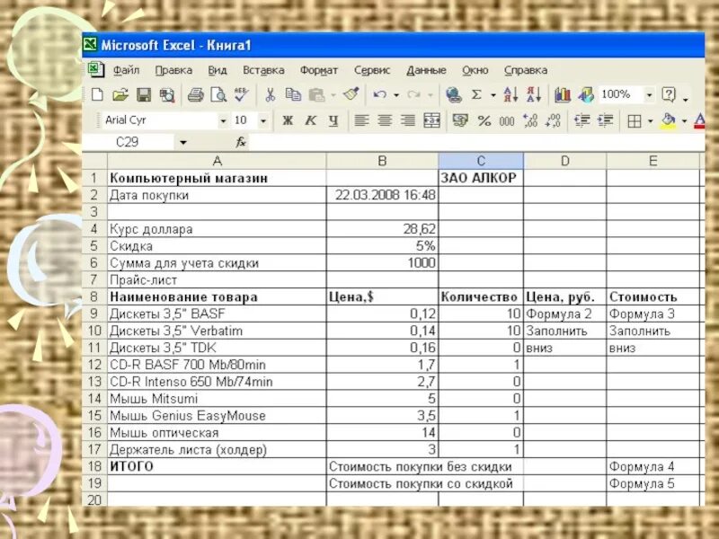Create a new blank workbook

pyautogui.click(x=97, y=95)
